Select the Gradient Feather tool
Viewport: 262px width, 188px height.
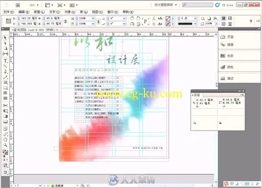pyautogui.click(x=5, y=122)
